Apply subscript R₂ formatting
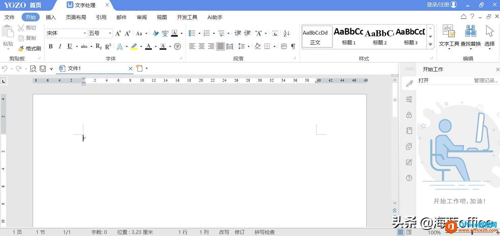500x236 pixels. (99, 46)
